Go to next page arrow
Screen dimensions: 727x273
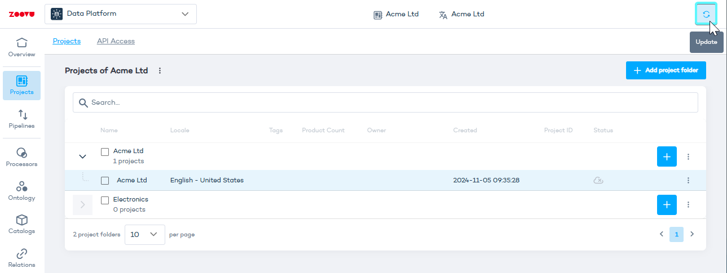tap(692, 234)
